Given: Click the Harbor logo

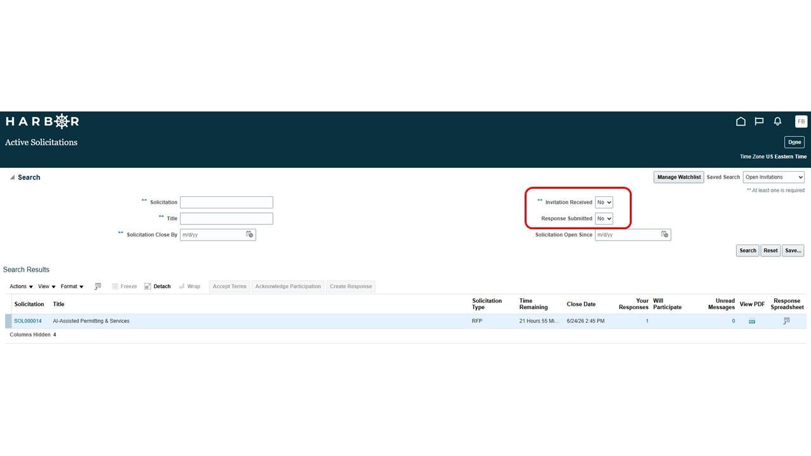Looking at the screenshot, I should tap(42, 121).
